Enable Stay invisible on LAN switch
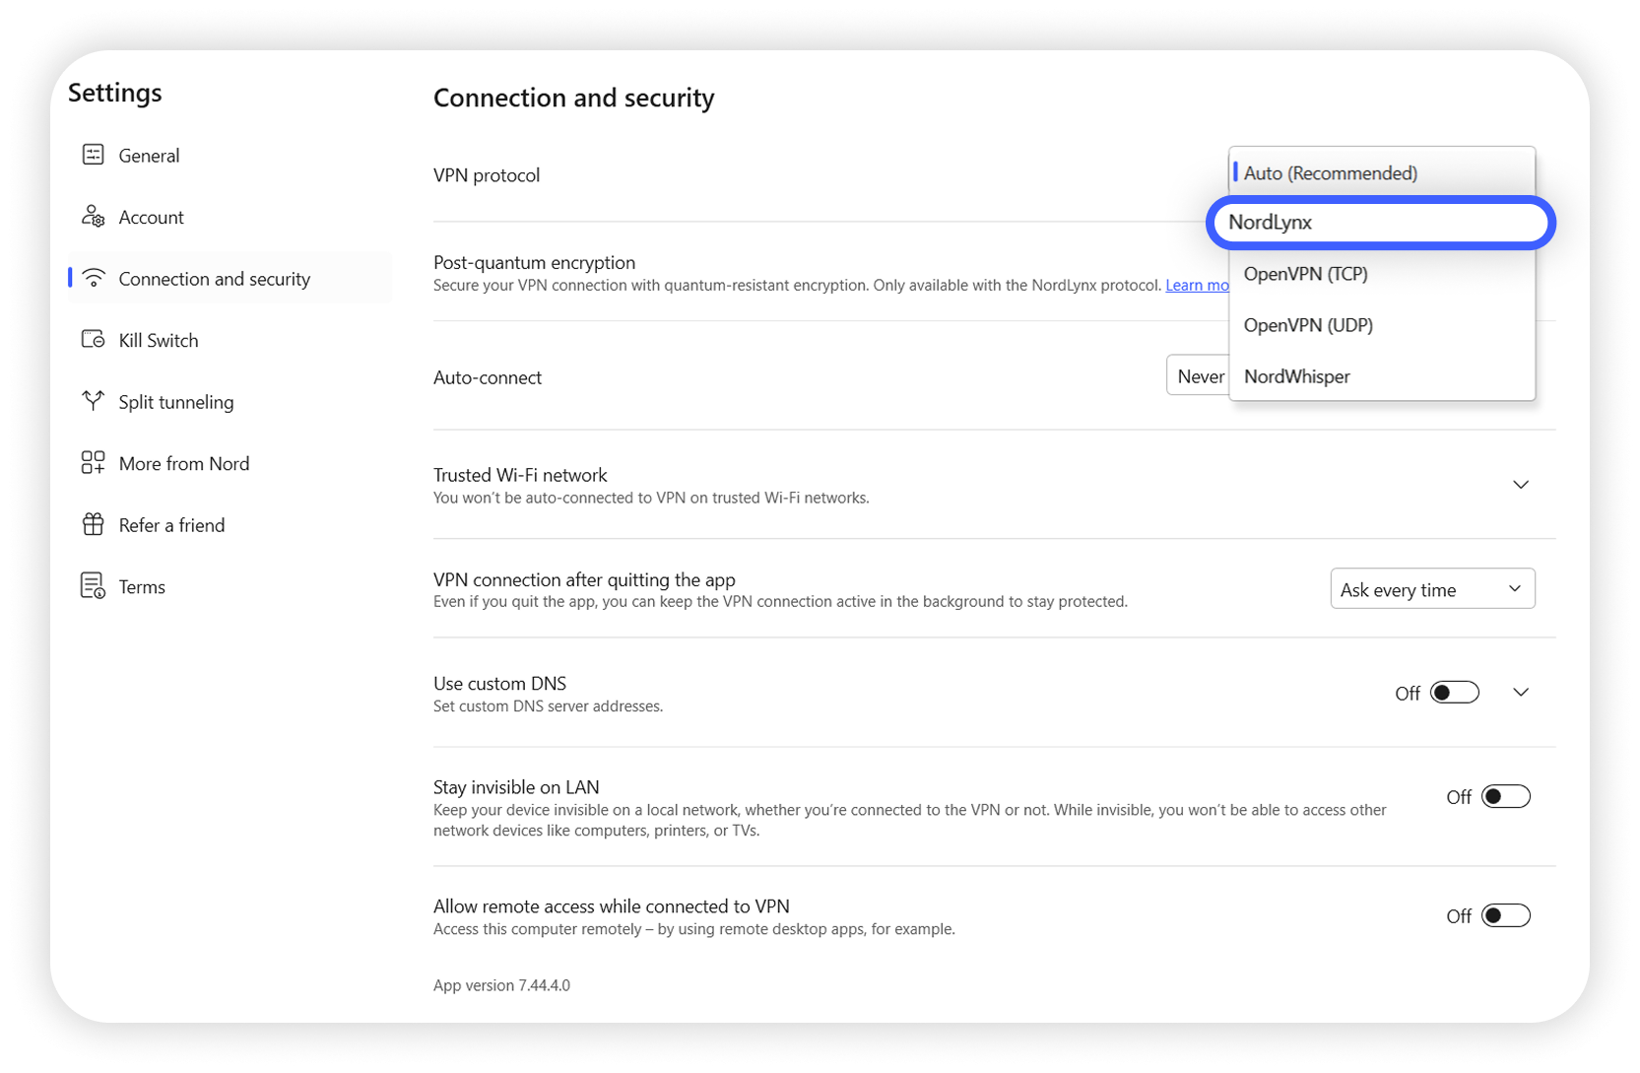This screenshot has width=1640, height=1073. pyautogui.click(x=1506, y=796)
